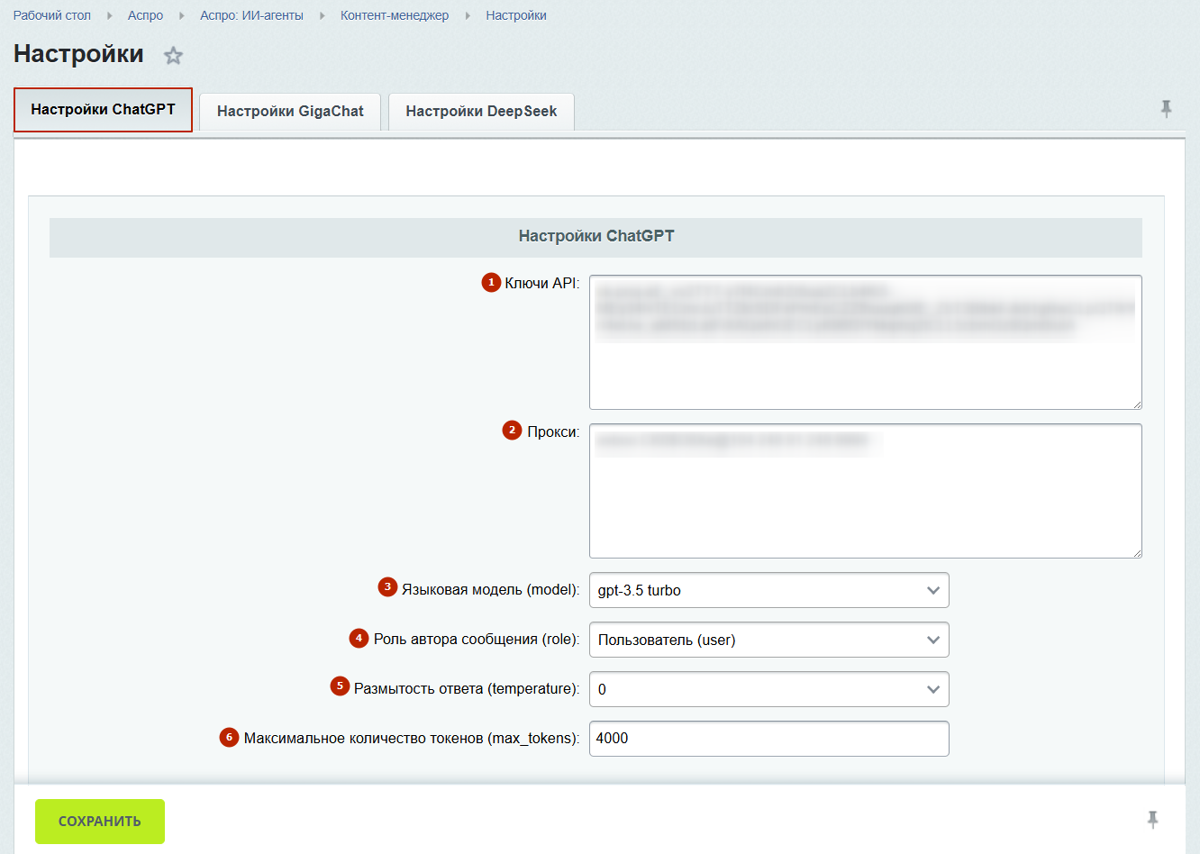Click red hint badge 2 near Прокси
This screenshot has height=854, width=1200.
click(x=512, y=431)
